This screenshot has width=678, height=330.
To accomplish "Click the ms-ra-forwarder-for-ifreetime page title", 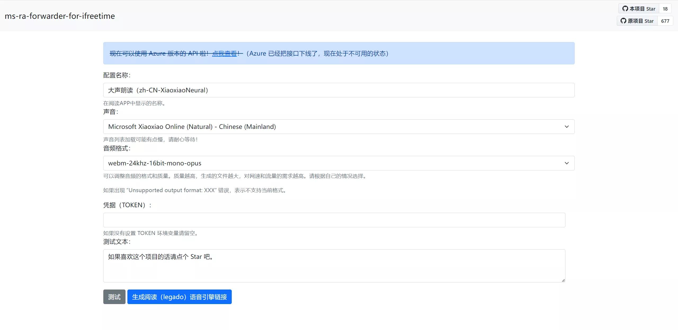I will point(60,16).
